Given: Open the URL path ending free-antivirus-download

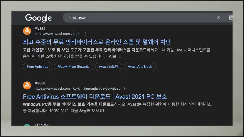Looking at the screenshot, I should pyautogui.click(x=78, y=89).
